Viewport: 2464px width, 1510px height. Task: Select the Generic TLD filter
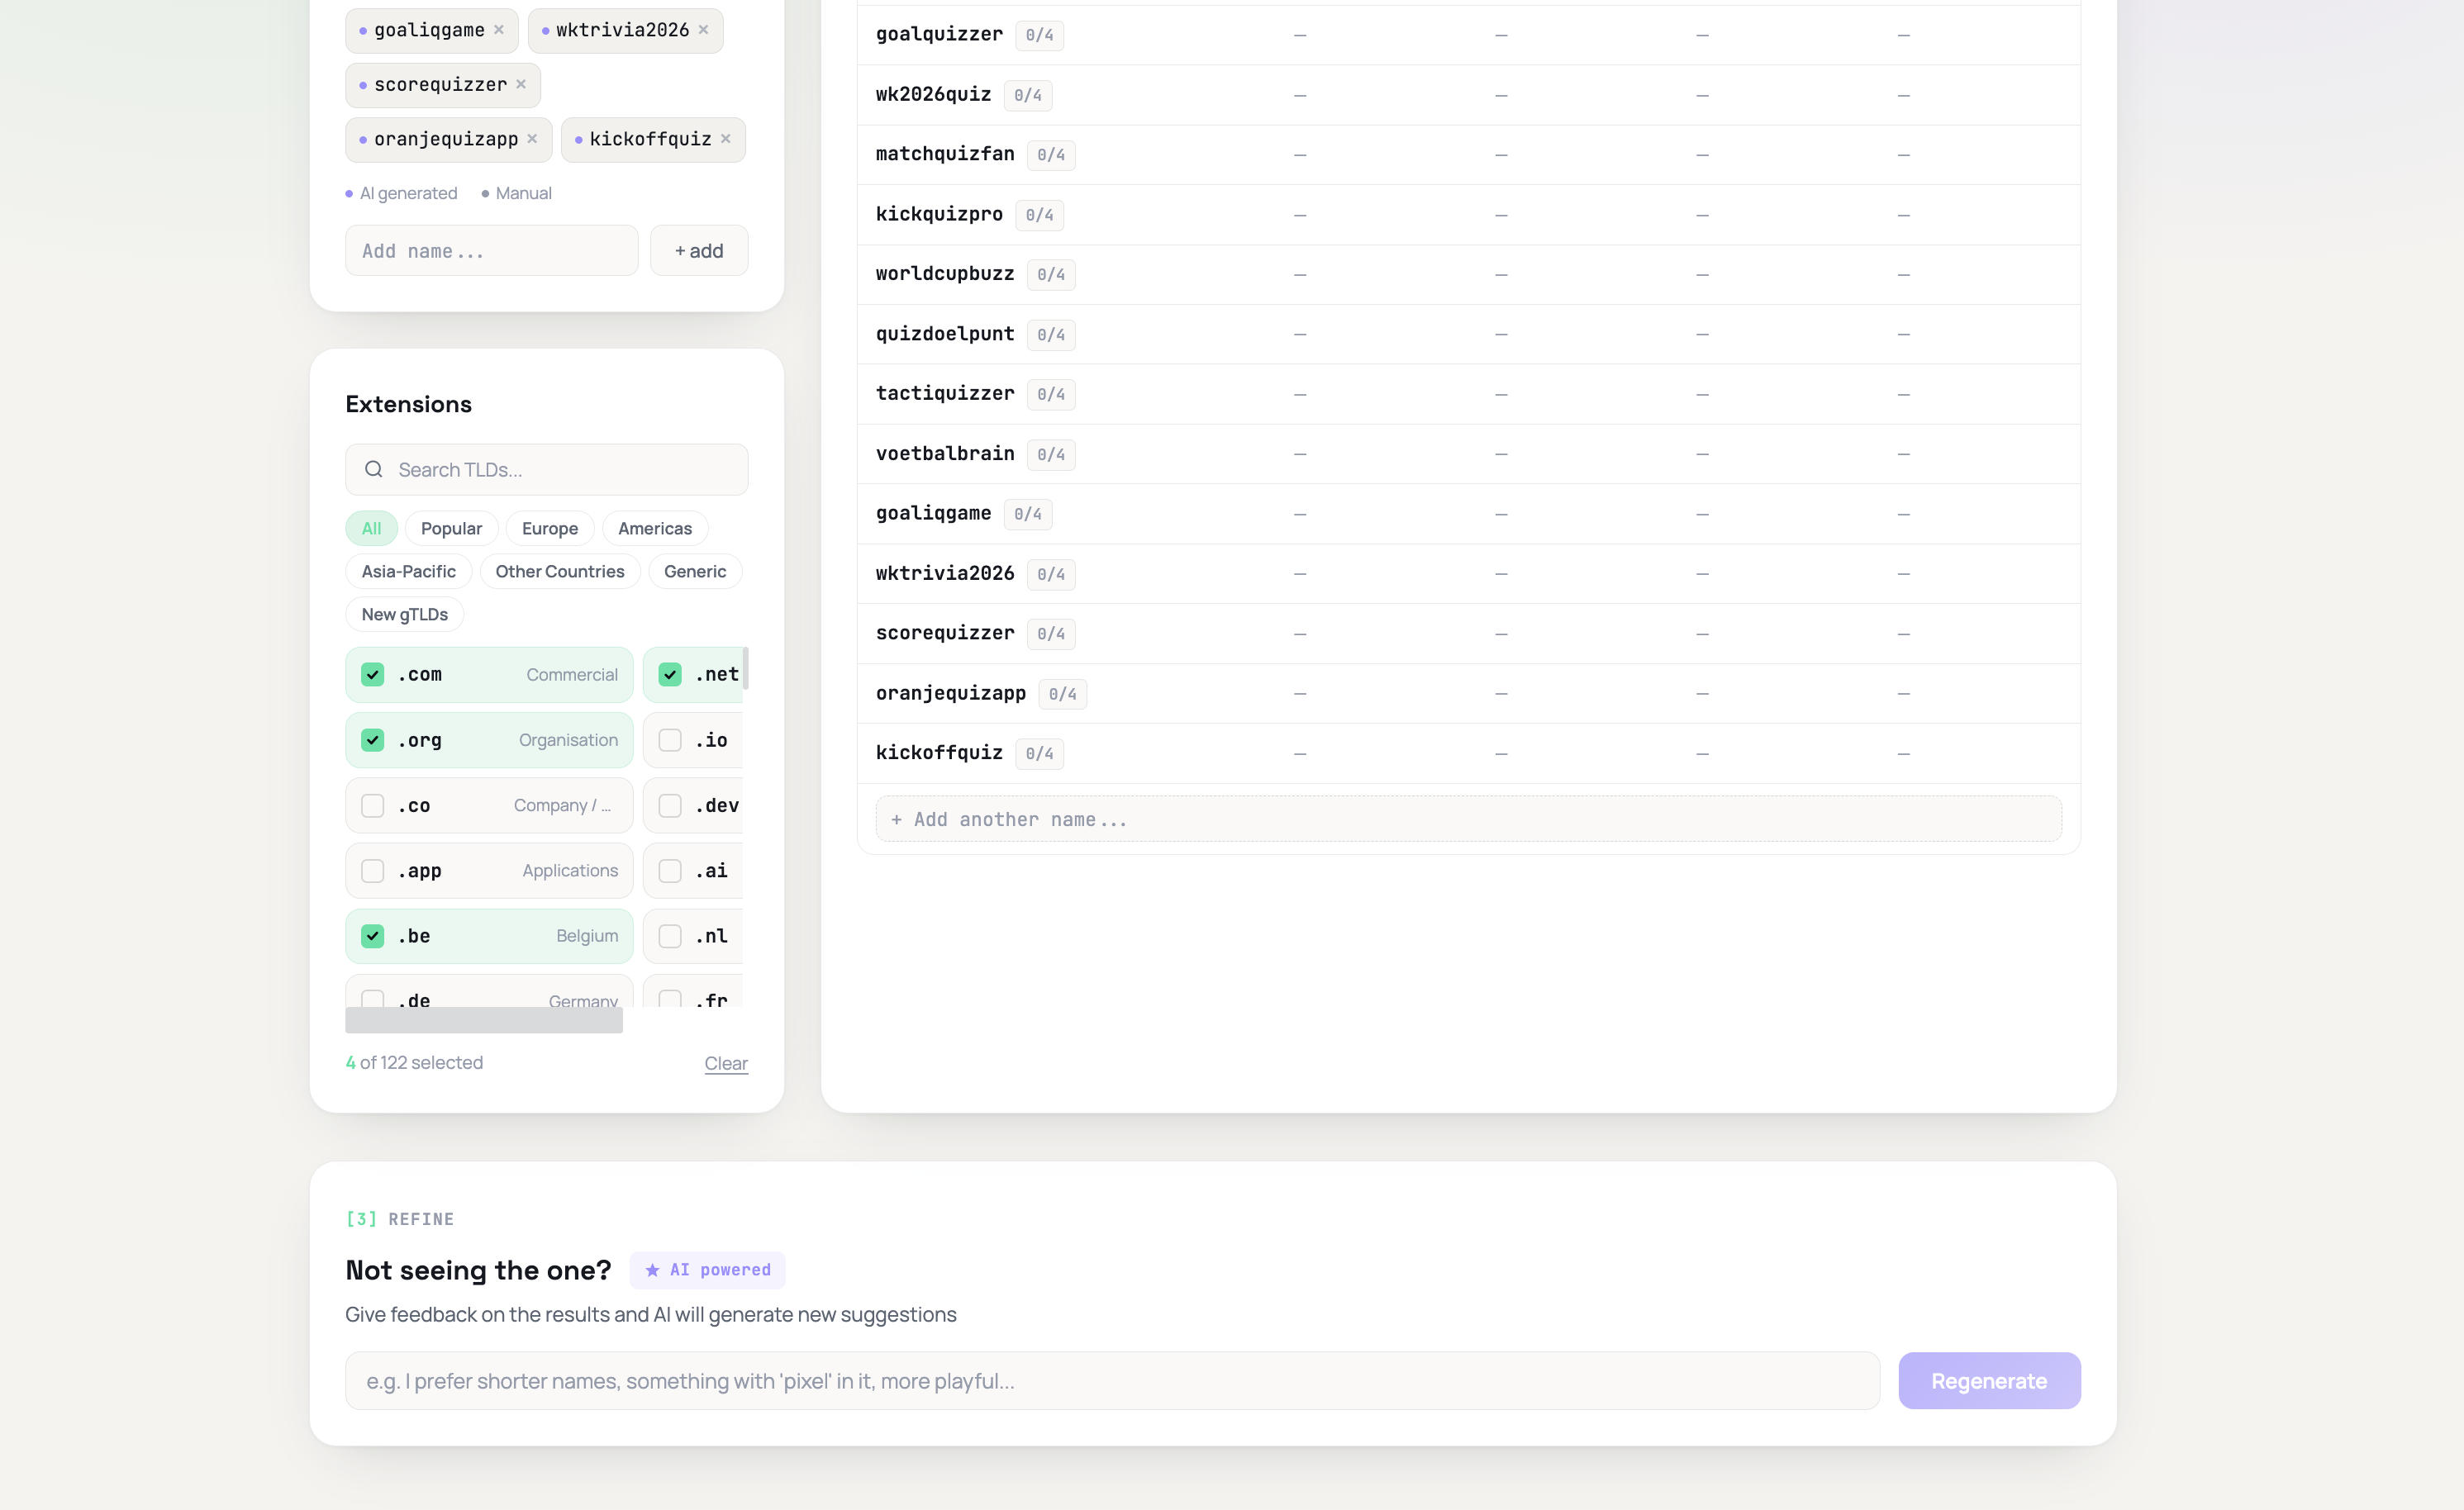[695, 572]
